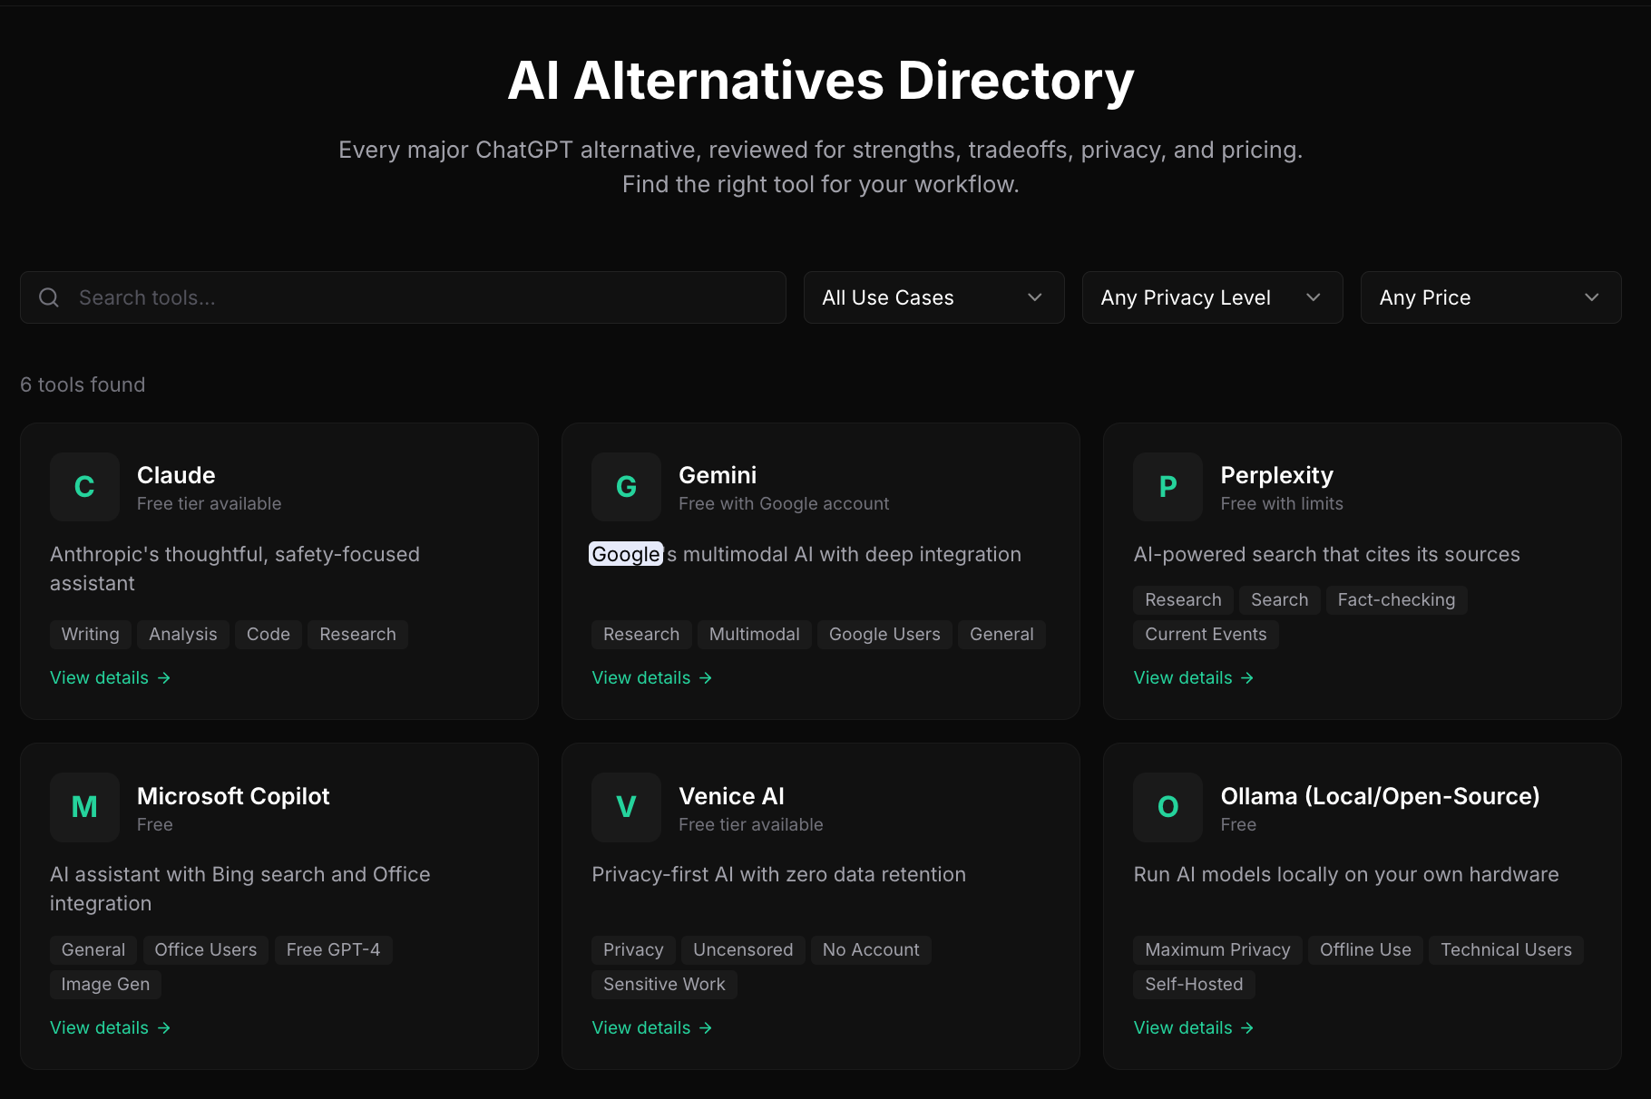This screenshot has width=1651, height=1099.
Task: Open the All Use Cases dropdown
Action: pos(933,297)
